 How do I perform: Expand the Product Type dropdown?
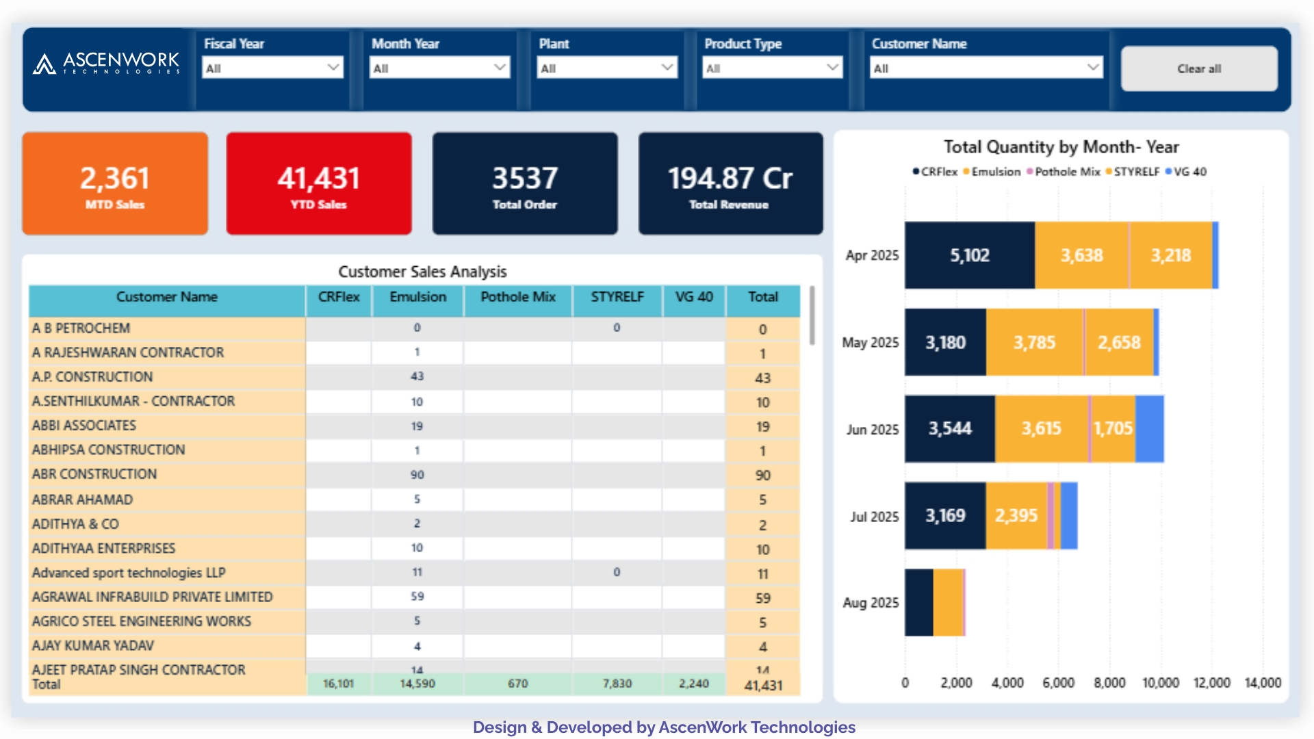coord(772,68)
